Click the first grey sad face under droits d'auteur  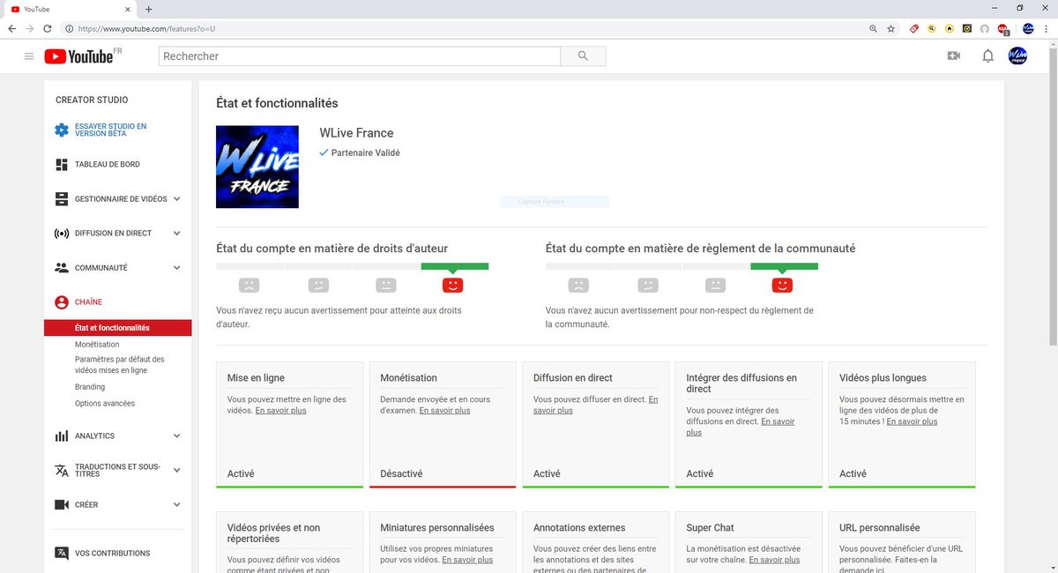point(250,285)
